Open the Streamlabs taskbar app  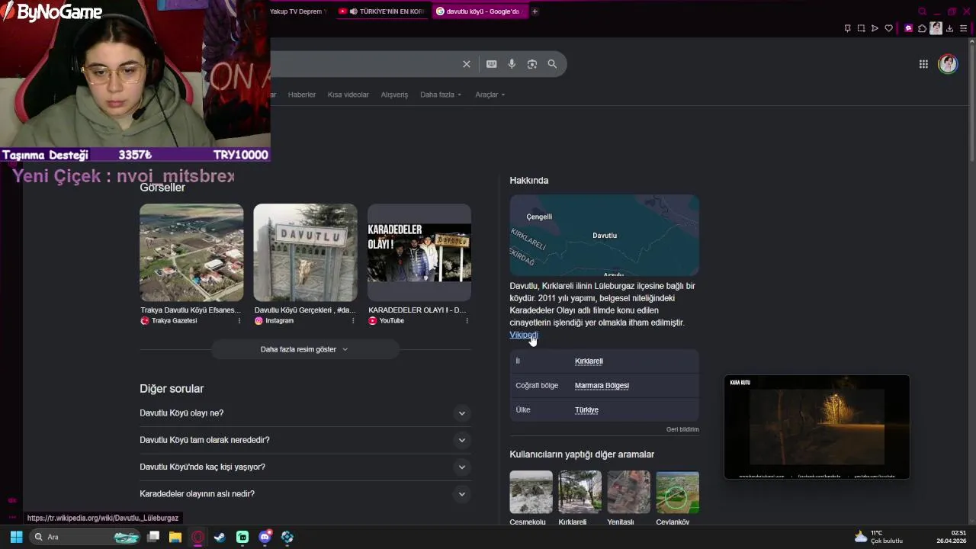(242, 537)
